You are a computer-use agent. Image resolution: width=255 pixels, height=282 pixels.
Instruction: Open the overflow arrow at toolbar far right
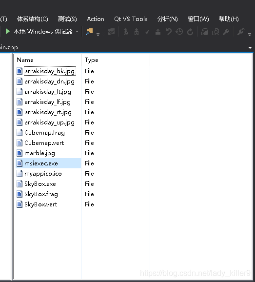(250, 34)
